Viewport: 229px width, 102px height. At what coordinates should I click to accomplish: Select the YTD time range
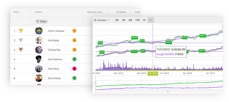(x=137, y=20)
